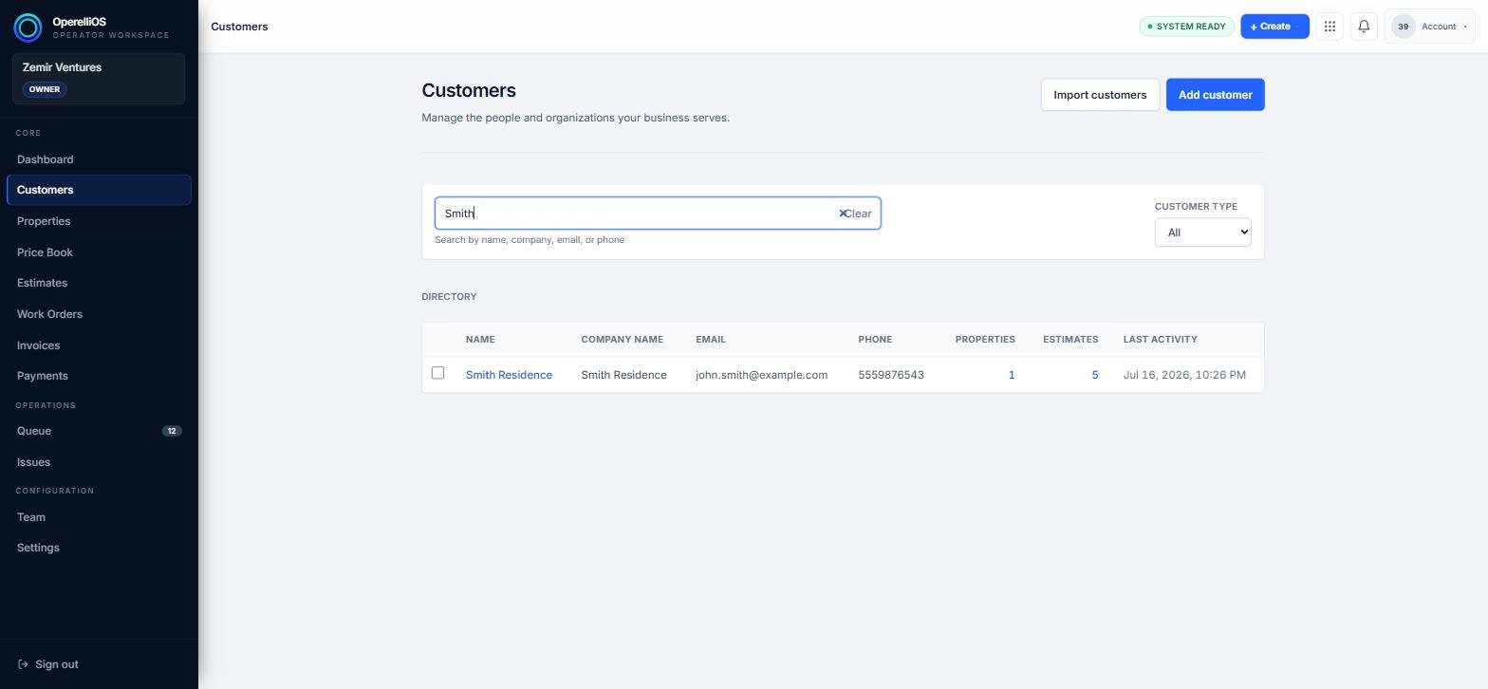Screen dimensions: 1488x689
Task: Open Payments in sidebar
Action: coord(99,376)
